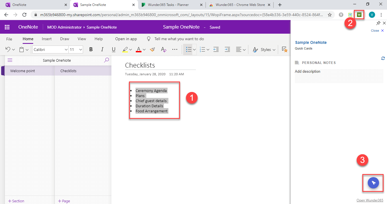Toggle the bulleted list button
Image resolution: width=387 pixels, height=204 pixels.
click(189, 50)
